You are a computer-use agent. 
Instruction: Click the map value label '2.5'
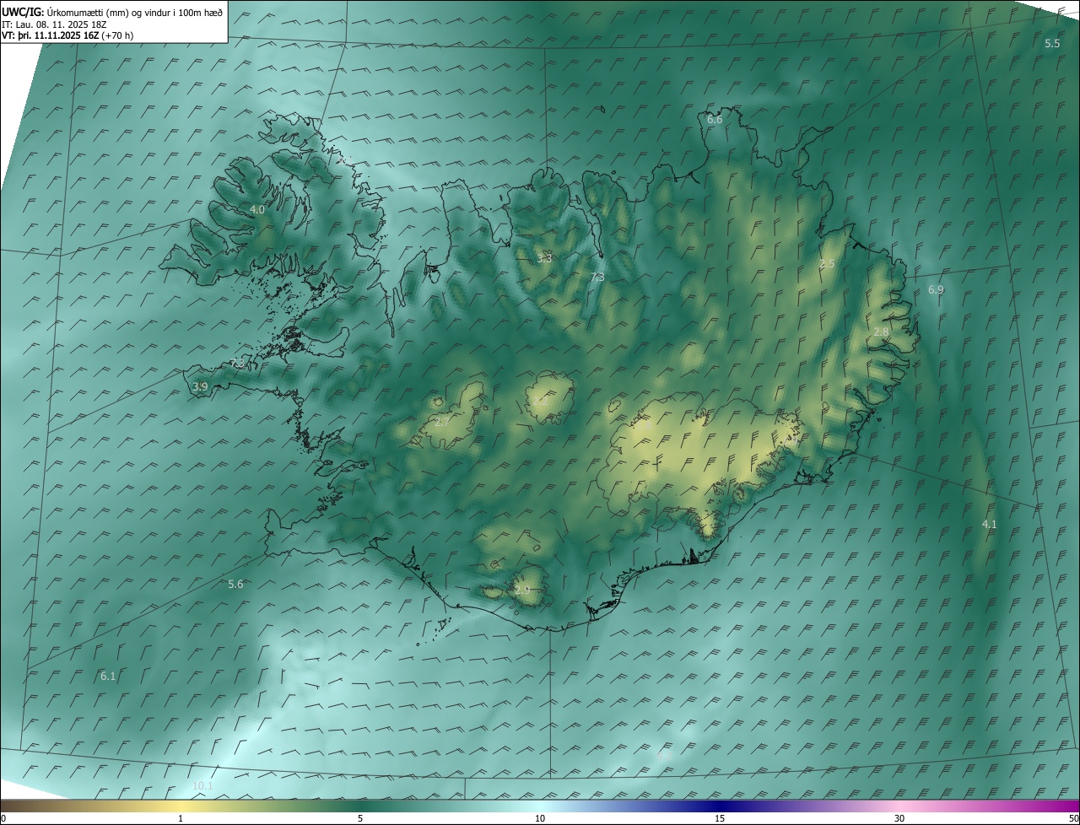point(827,264)
